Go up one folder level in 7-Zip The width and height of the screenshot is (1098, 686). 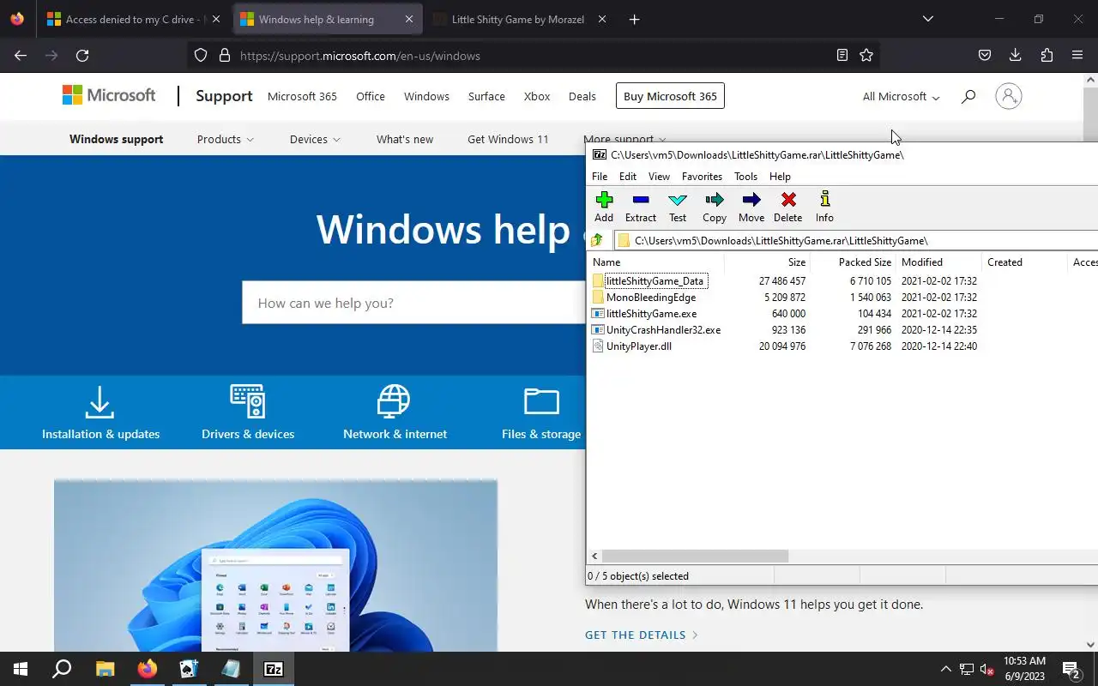click(597, 240)
